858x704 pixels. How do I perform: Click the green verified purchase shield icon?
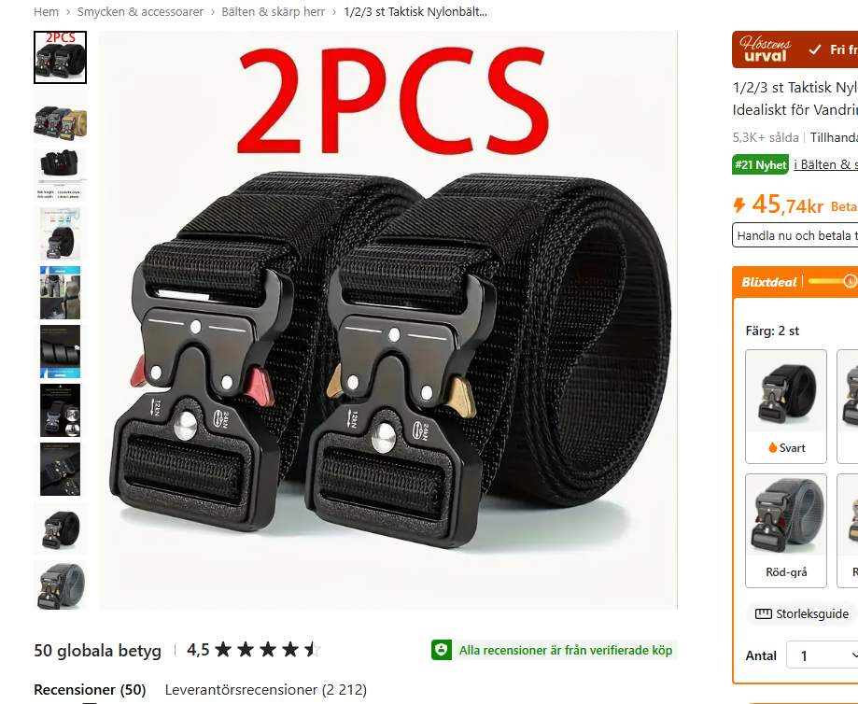click(441, 650)
